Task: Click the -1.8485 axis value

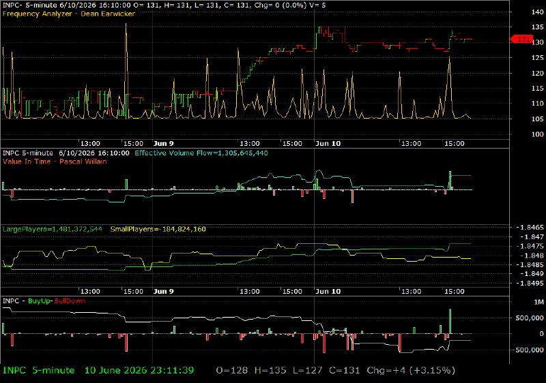Action: point(530,264)
